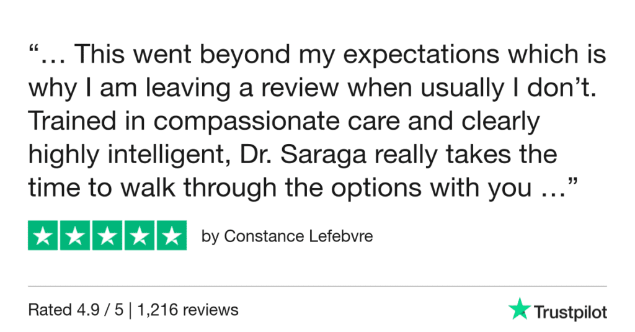This screenshot has width=635, height=332.
Task: Click the word 'by' before reviewer name
Action: coord(210,236)
